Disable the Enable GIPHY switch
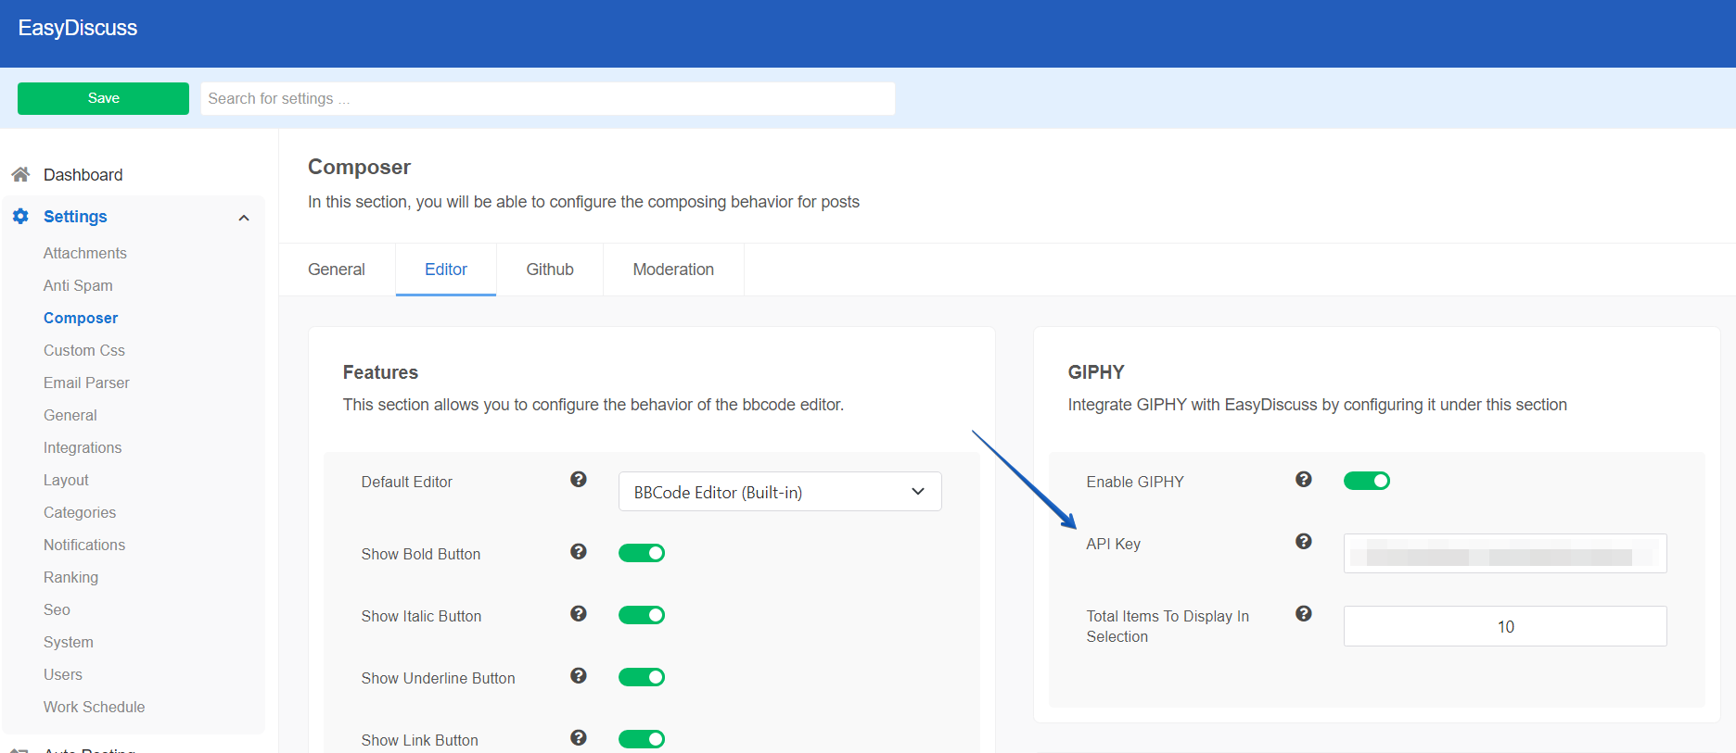This screenshot has width=1736, height=753. coord(1367,481)
